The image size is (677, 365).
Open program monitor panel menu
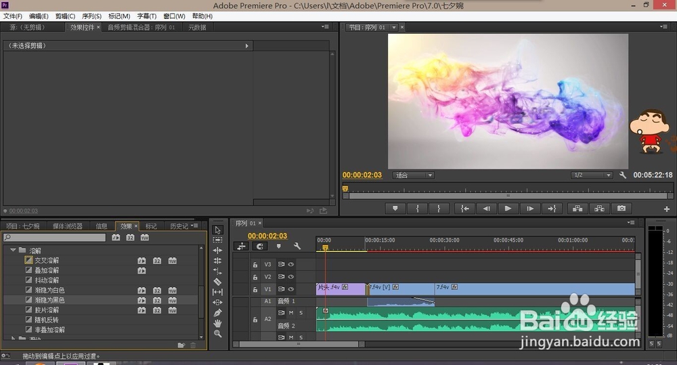pyautogui.click(x=663, y=27)
